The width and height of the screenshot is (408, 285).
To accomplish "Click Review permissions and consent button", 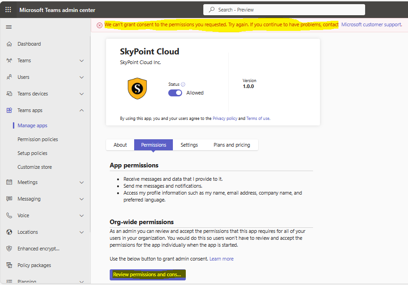I will [148, 274].
